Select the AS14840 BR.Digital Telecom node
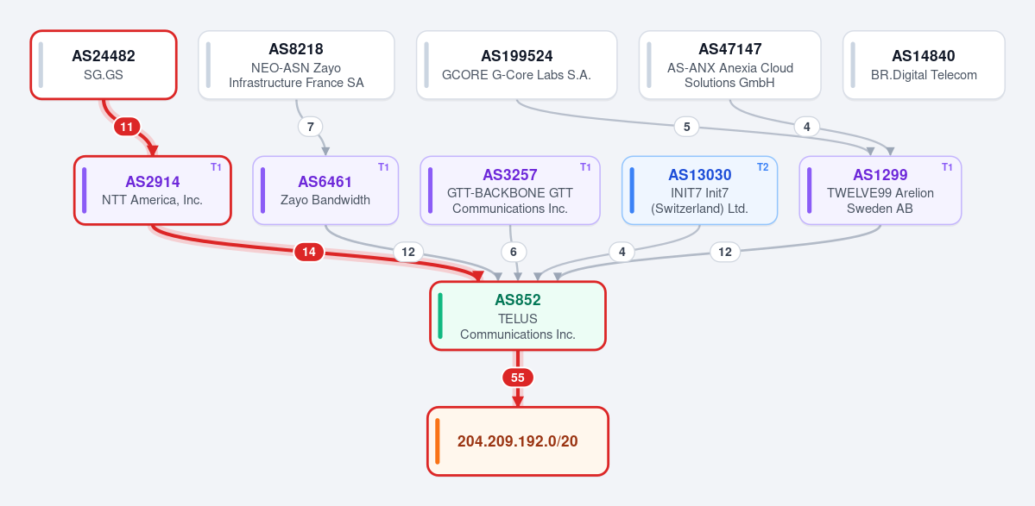This screenshot has width=1035, height=506. point(924,65)
